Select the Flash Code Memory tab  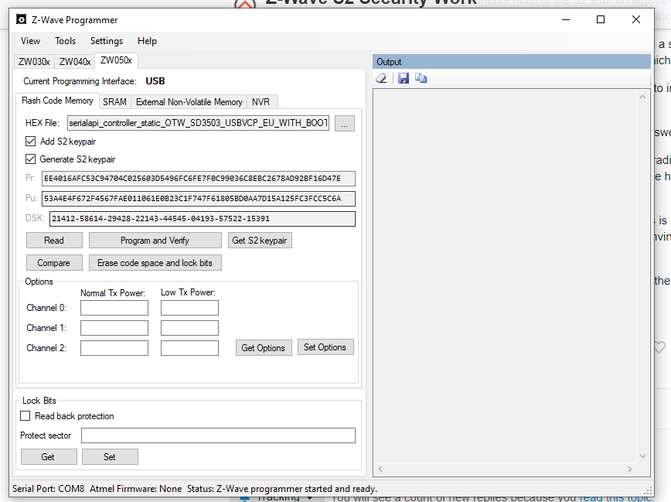(57, 101)
